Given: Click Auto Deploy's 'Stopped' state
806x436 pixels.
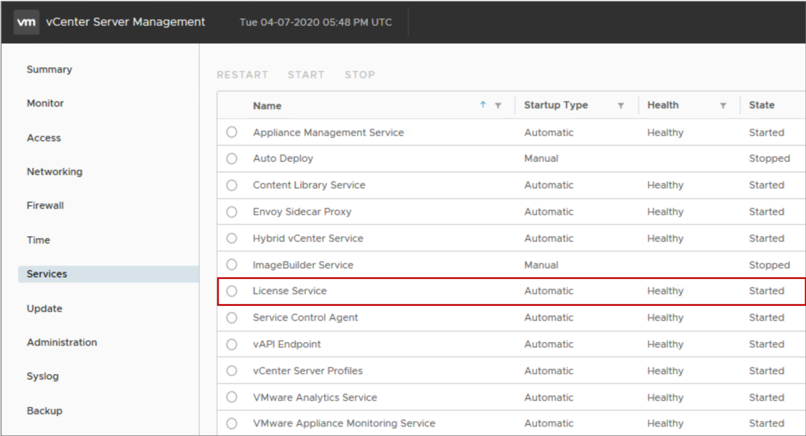Looking at the screenshot, I should [x=769, y=158].
